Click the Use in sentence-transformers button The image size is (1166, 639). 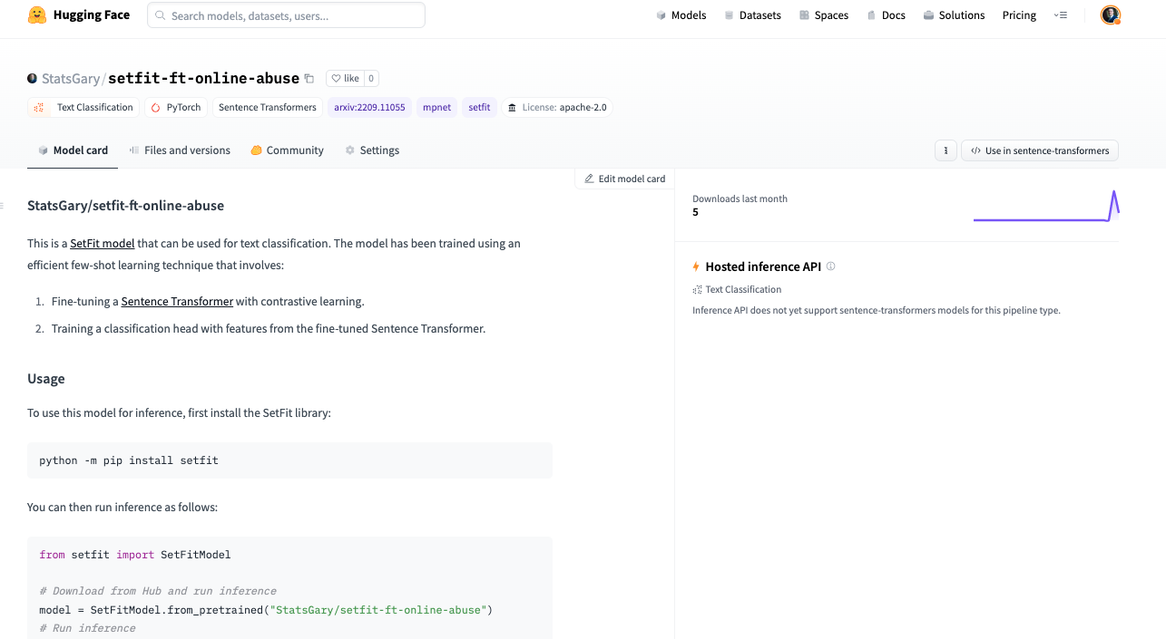pos(1039,150)
